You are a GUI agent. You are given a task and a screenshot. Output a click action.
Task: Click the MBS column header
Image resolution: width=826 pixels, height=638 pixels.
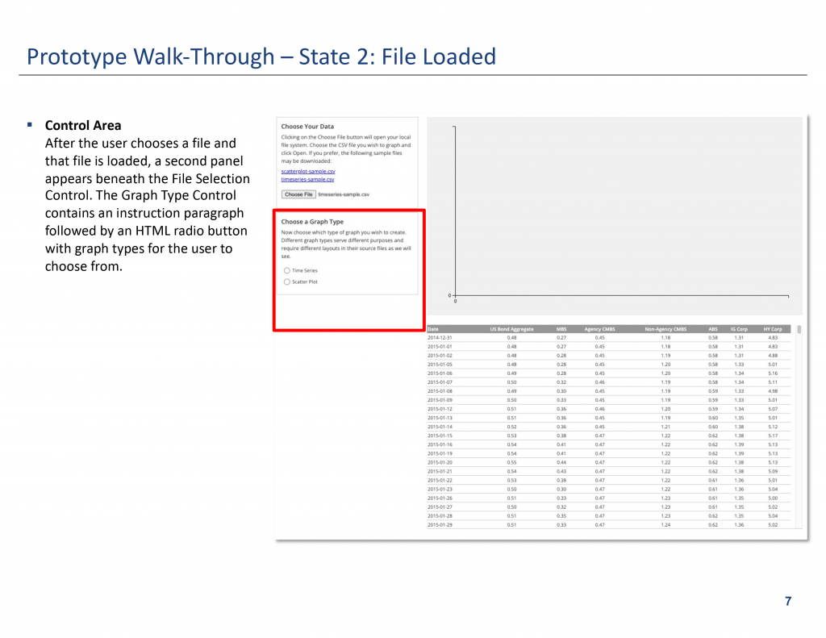click(x=561, y=329)
